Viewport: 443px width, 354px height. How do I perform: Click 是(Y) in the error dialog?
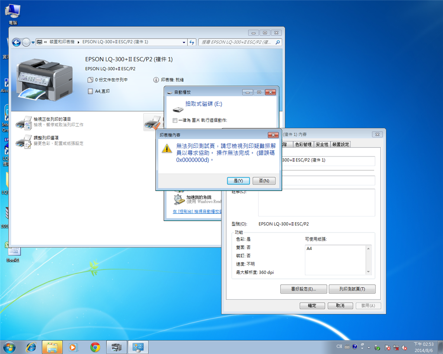pyautogui.click(x=238, y=181)
